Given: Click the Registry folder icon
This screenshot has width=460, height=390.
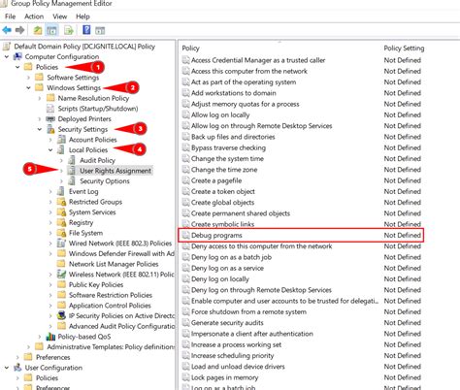Looking at the screenshot, I should point(61,222).
